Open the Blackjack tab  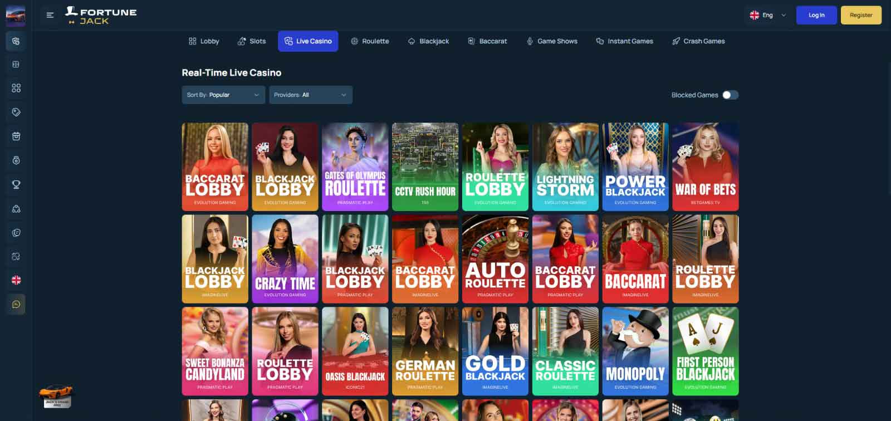tap(428, 41)
